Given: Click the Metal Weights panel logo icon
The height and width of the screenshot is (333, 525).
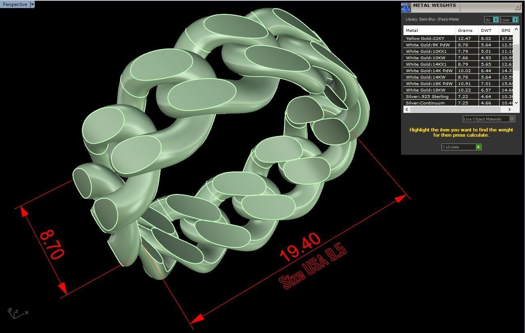Looking at the screenshot, I should (406, 8).
